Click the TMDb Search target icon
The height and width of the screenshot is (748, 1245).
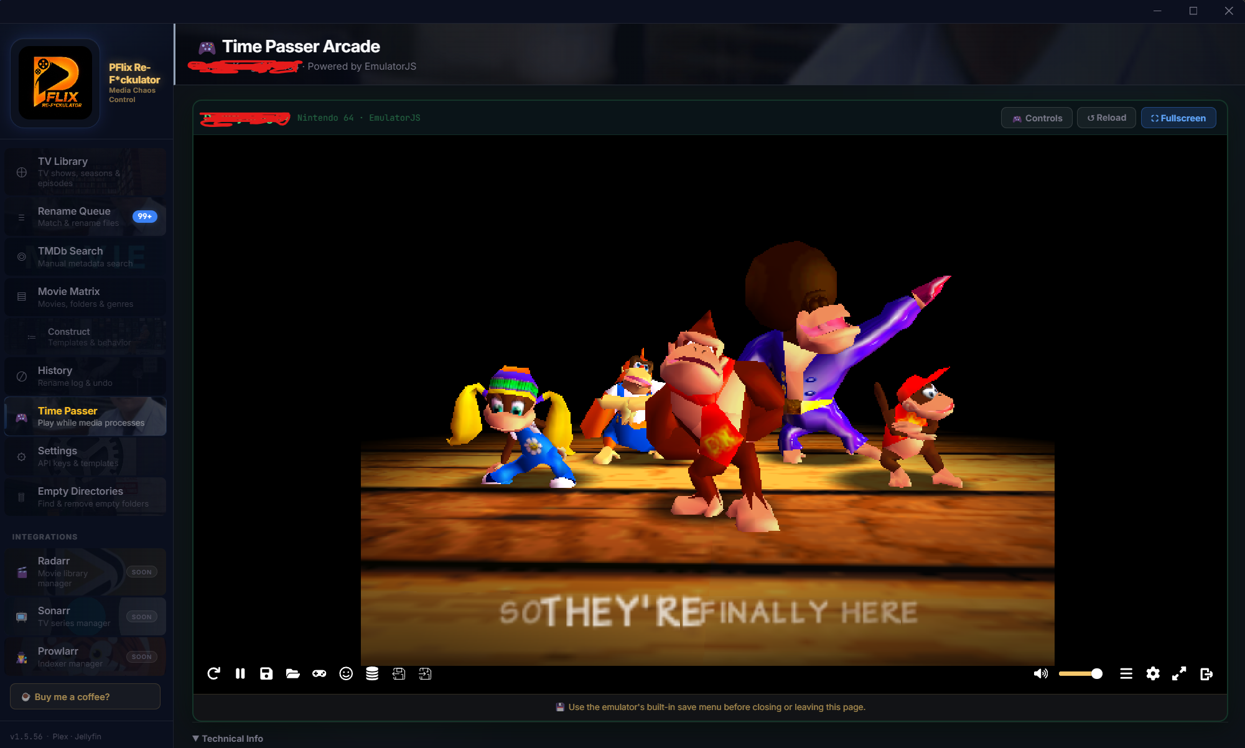[x=22, y=256]
